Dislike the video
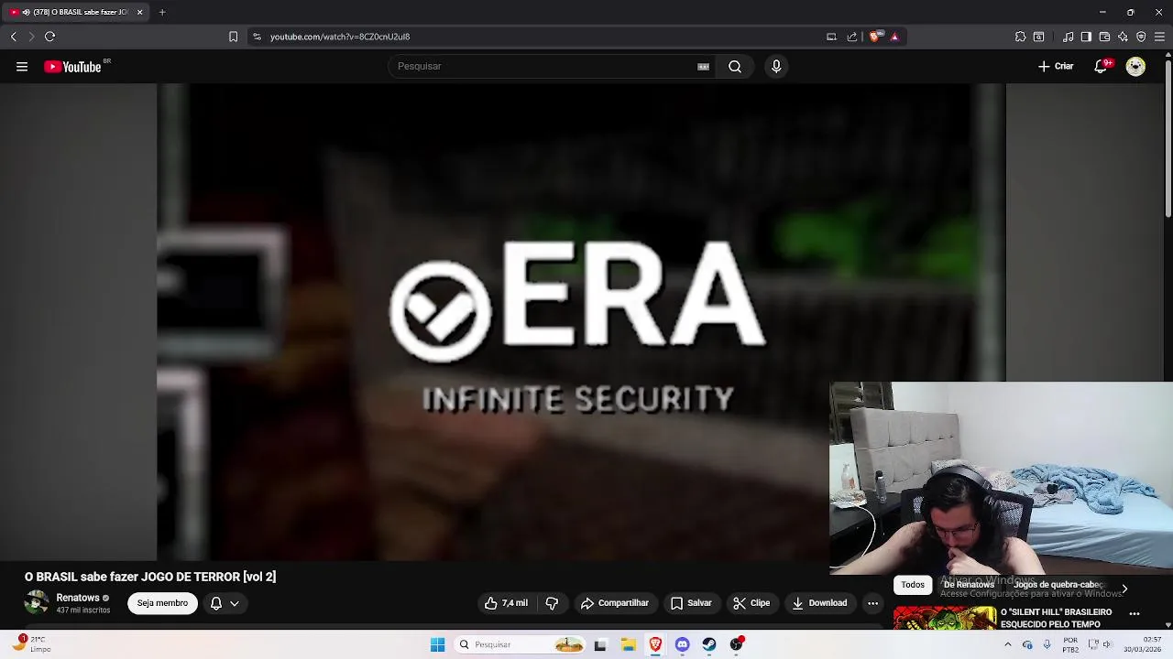The height and width of the screenshot is (659, 1173). click(552, 603)
